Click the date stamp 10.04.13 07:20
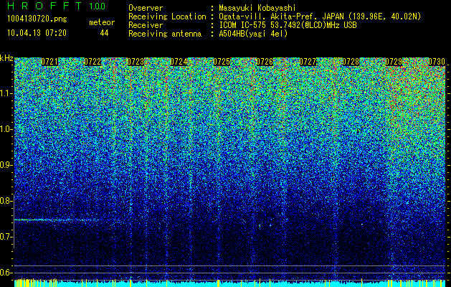The height and width of the screenshot is (287, 451). pyautogui.click(x=37, y=33)
